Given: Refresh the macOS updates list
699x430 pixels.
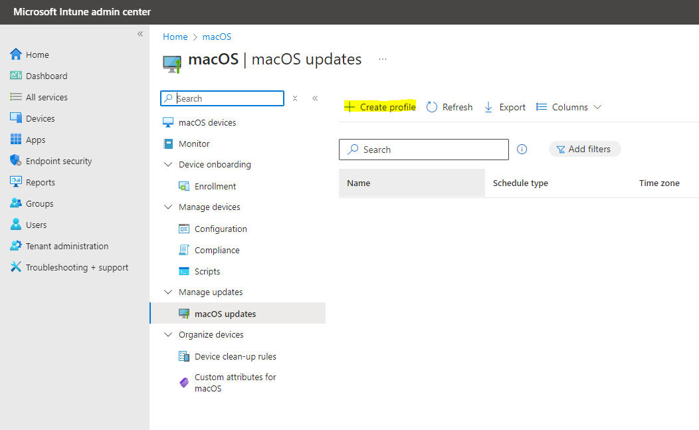Looking at the screenshot, I should (x=449, y=107).
